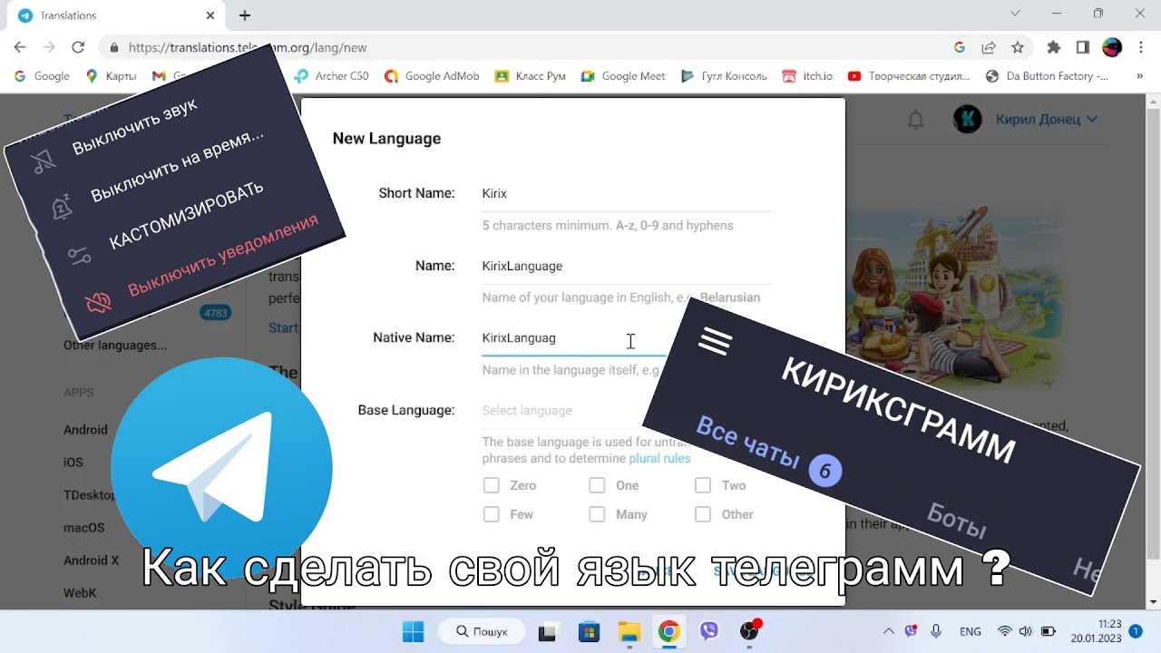
Task: Open the Da Button Factory bookmark
Action: pyautogui.click(x=1047, y=76)
